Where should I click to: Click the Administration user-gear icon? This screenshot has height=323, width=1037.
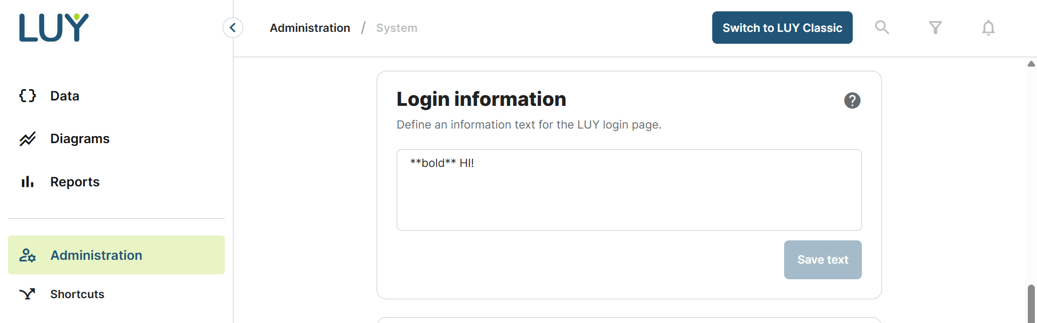click(28, 255)
